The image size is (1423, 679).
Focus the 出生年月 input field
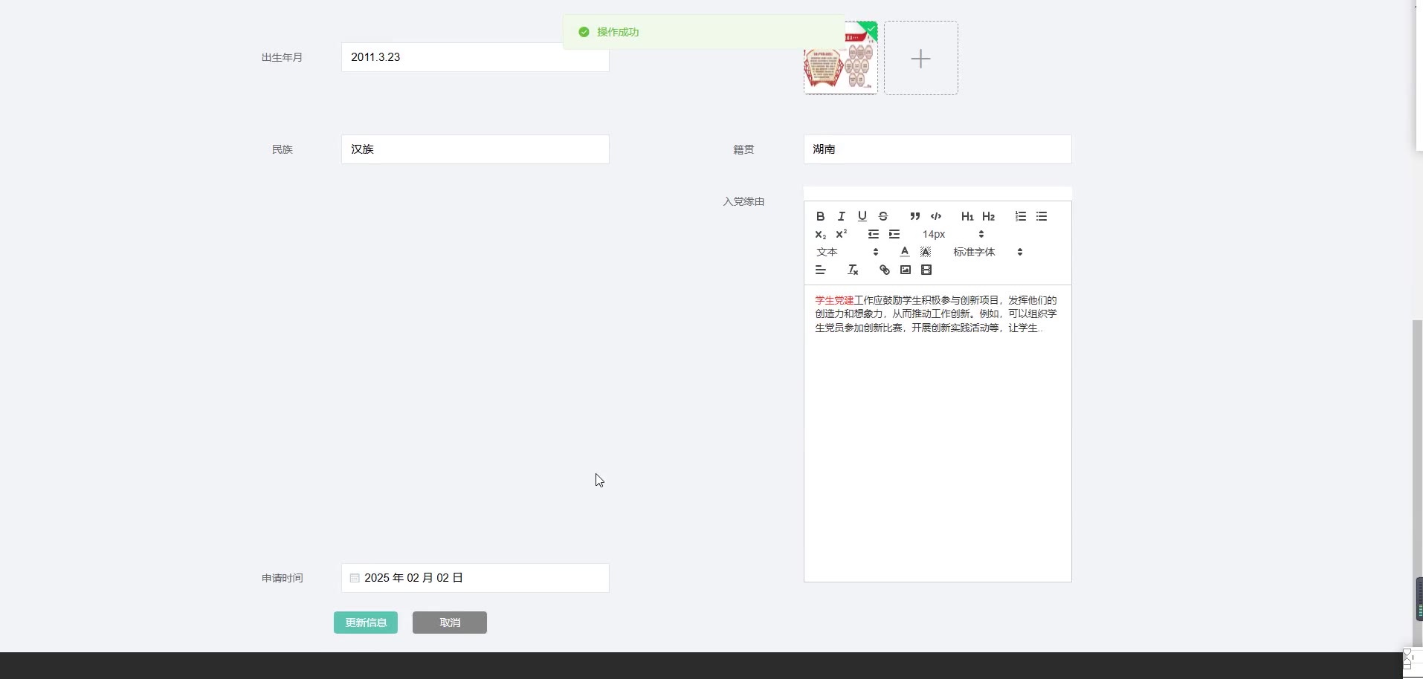pyautogui.click(x=475, y=57)
